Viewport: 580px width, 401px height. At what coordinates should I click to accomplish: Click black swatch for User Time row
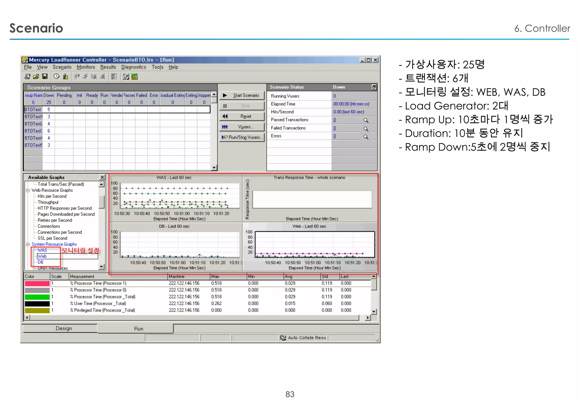tap(37, 304)
